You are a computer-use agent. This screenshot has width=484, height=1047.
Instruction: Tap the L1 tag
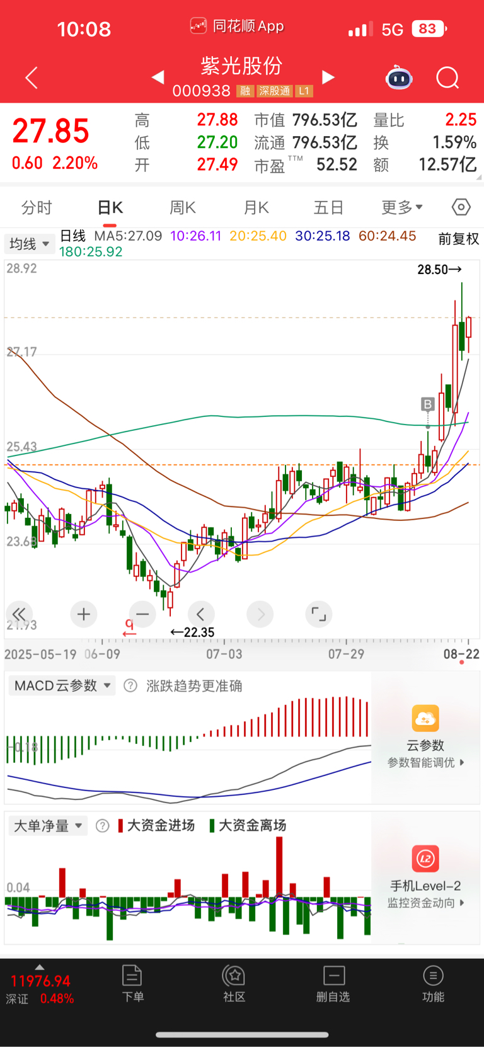point(304,91)
